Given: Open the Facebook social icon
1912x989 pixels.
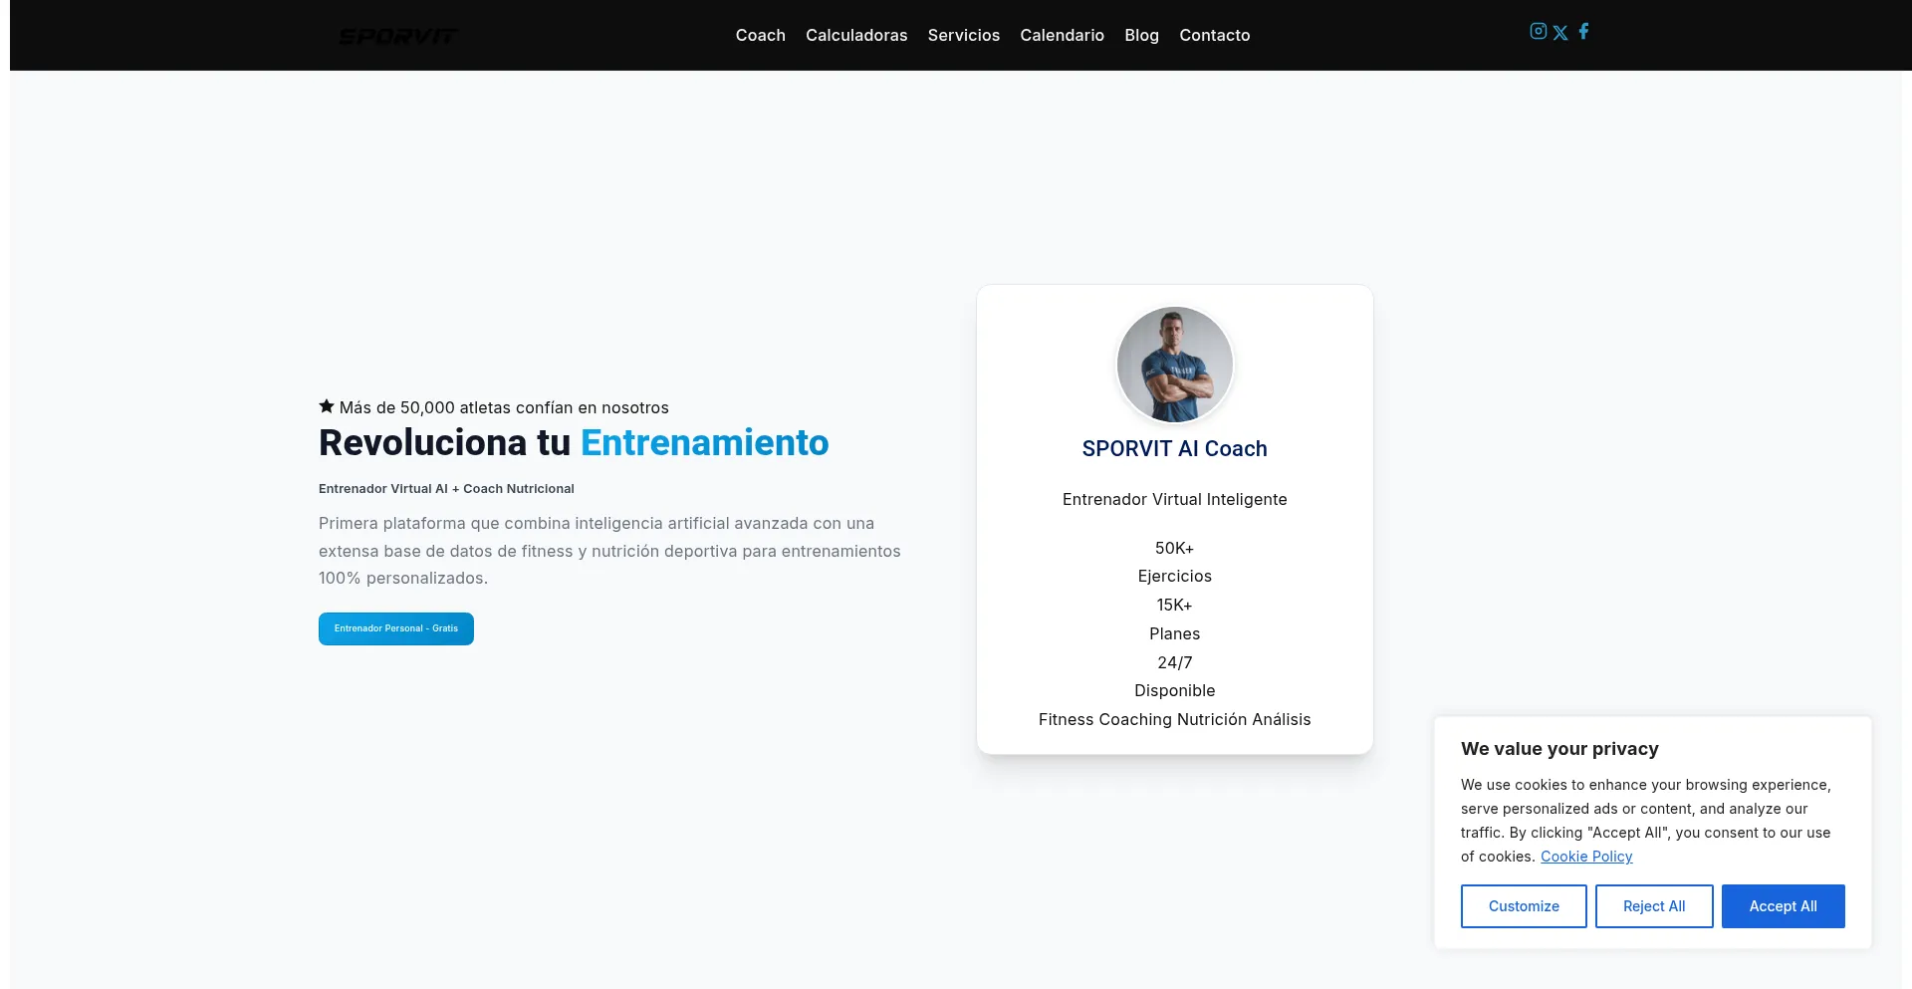Looking at the screenshot, I should 1583,31.
